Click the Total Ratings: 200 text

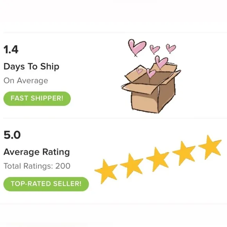37,166
